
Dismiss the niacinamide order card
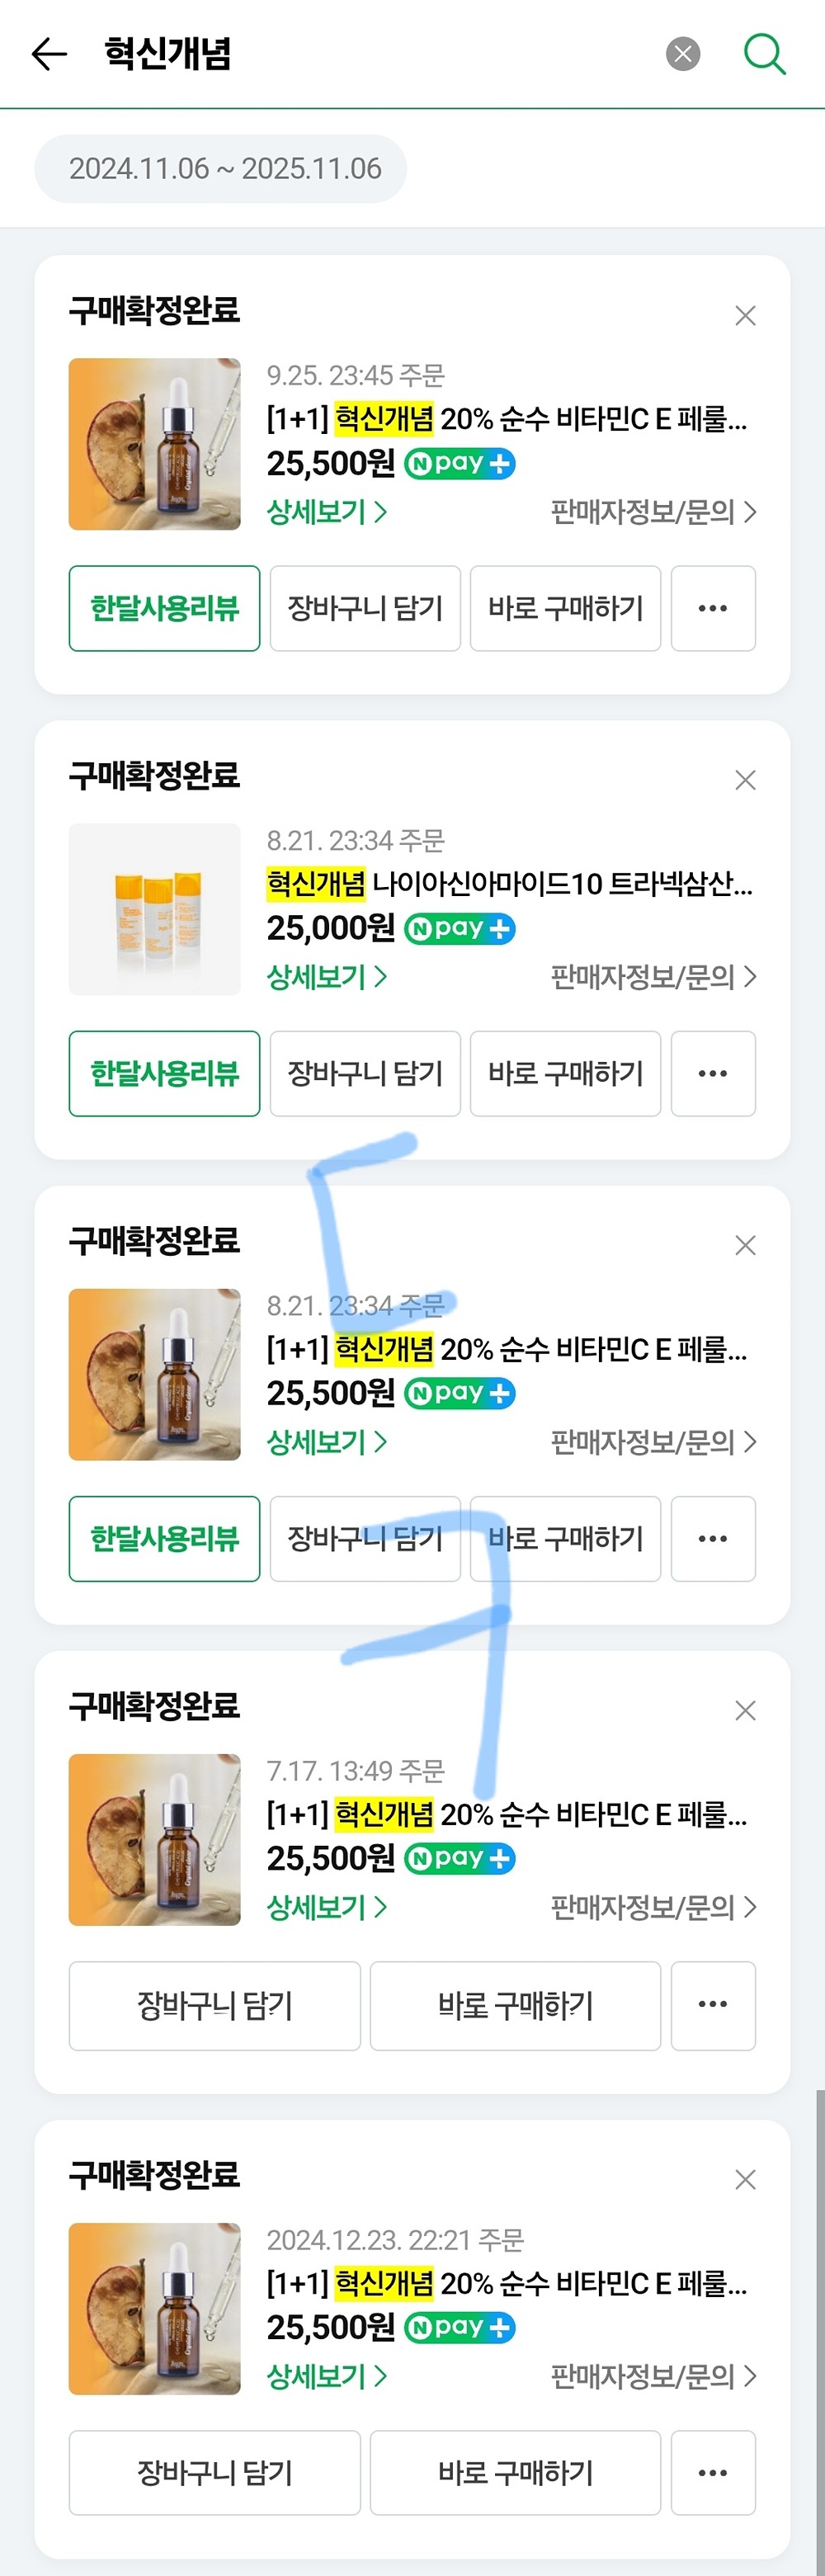[745, 780]
